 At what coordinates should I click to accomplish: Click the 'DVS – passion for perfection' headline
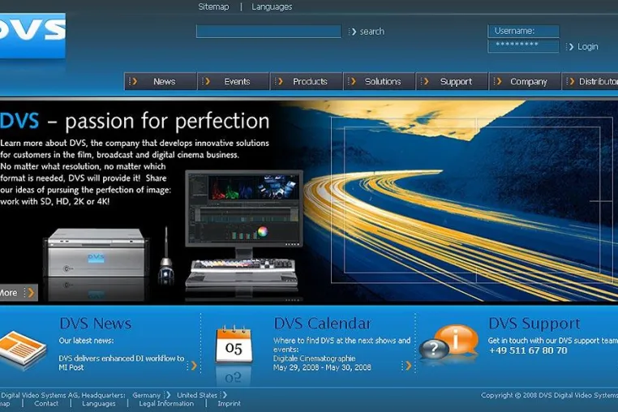click(x=135, y=121)
